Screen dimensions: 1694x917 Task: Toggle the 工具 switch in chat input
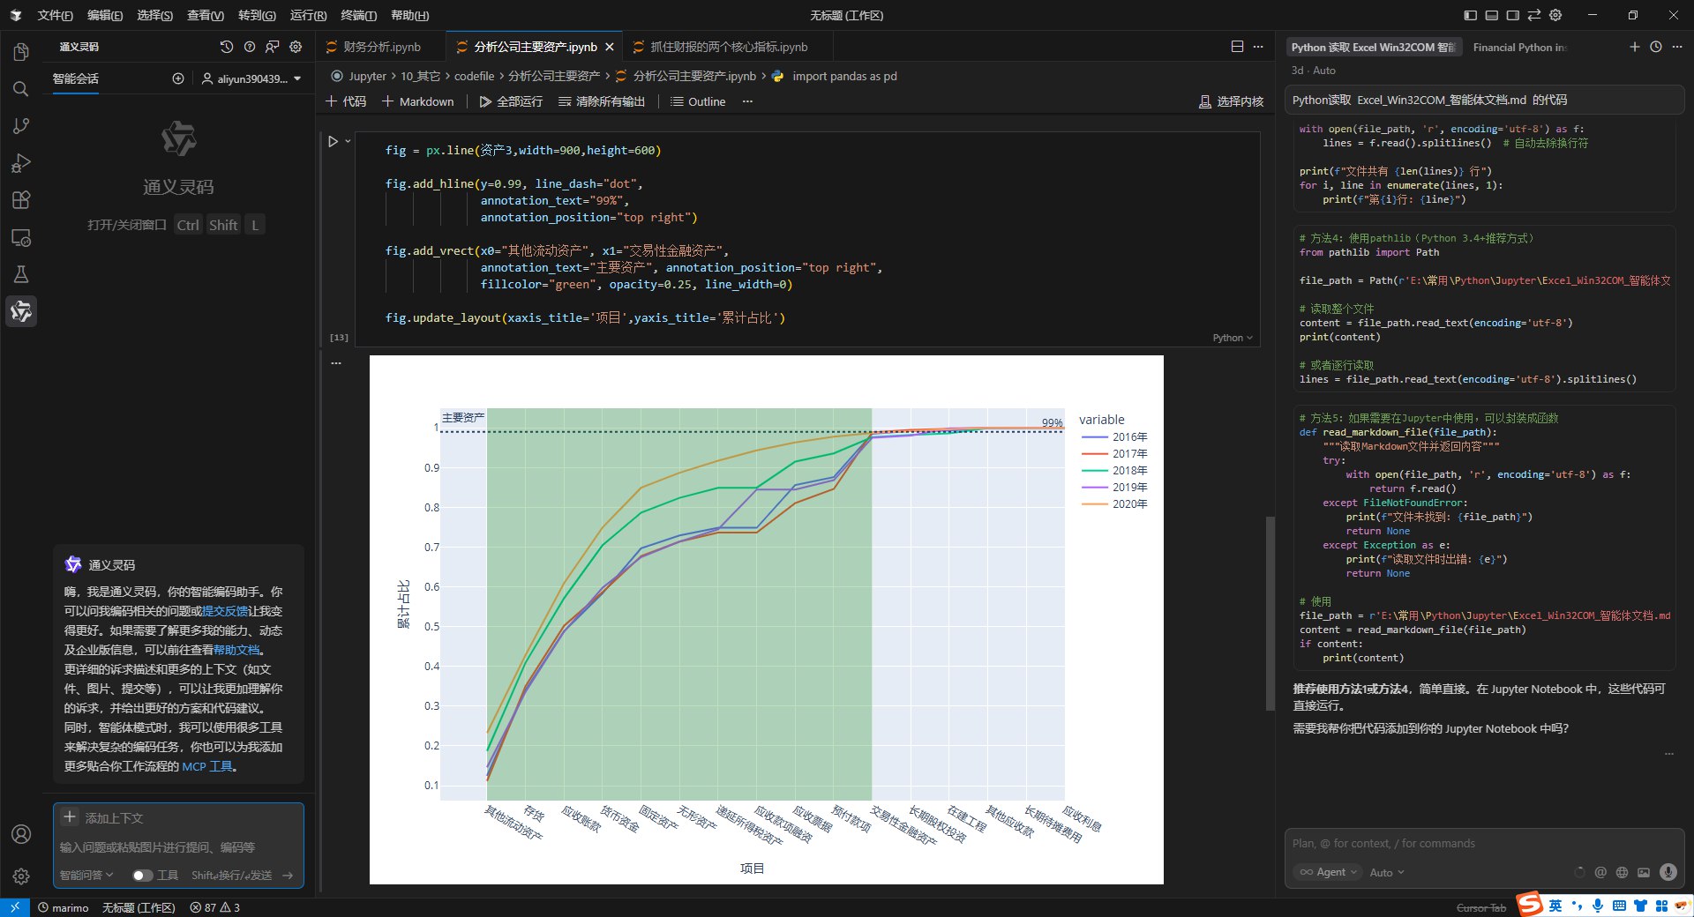(142, 876)
